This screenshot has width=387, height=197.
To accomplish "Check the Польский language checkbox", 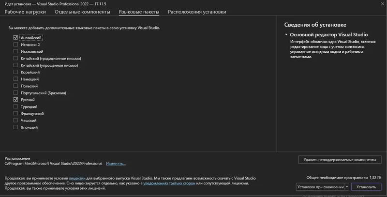I will pos(16,86).
